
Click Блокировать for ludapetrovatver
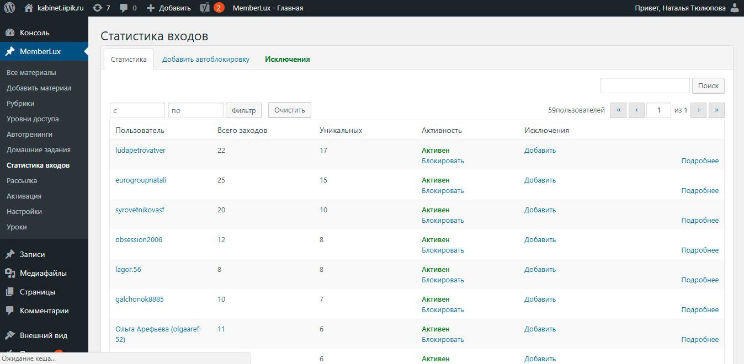[x=443, y=161]
